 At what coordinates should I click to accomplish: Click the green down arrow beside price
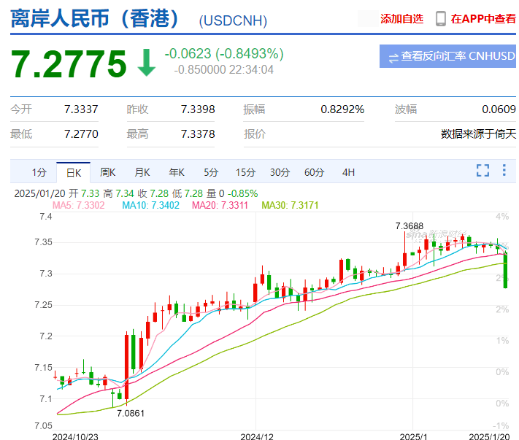(146, 63)
